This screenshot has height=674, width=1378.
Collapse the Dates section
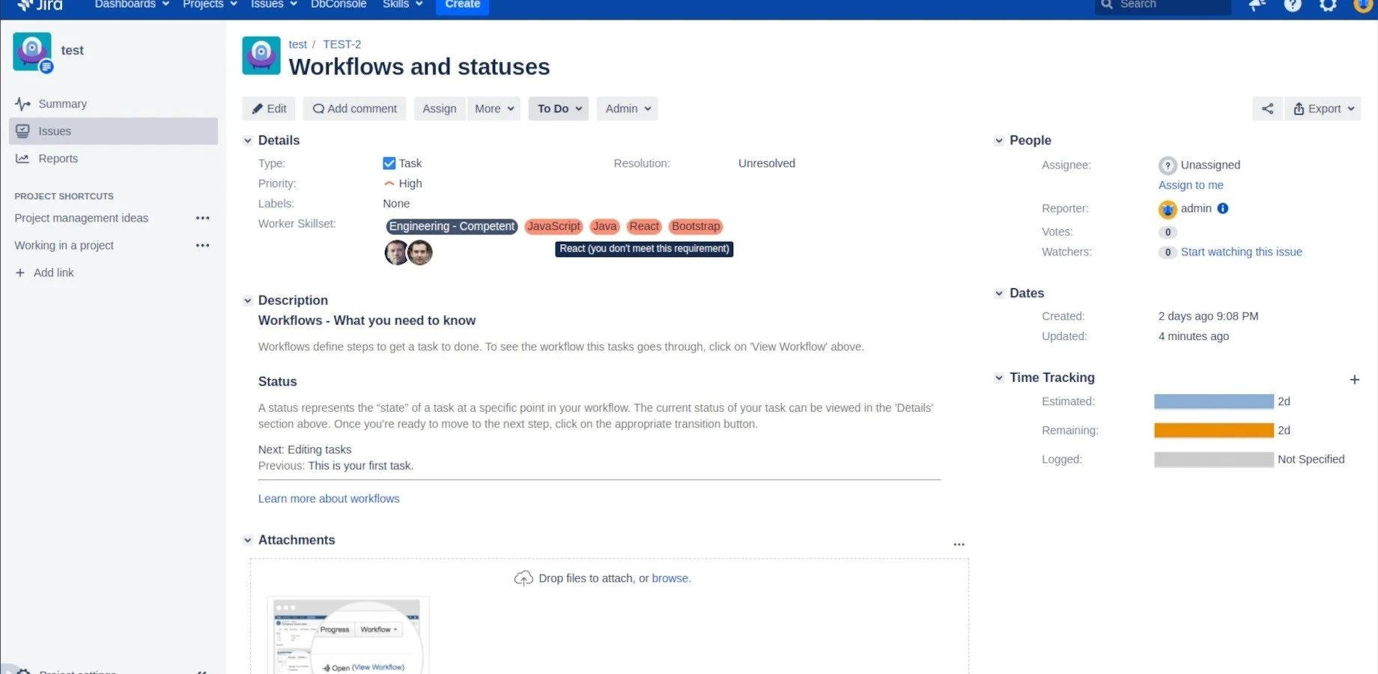tap(999, 294)
